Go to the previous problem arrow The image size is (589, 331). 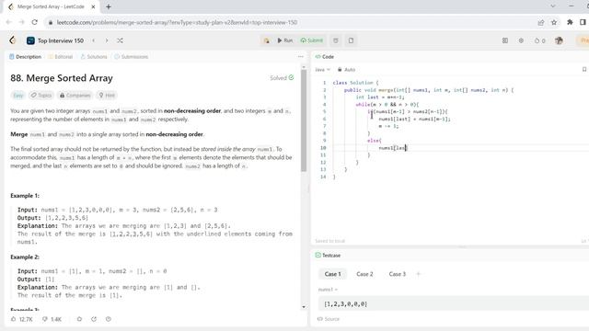click(x=94, y=40)
